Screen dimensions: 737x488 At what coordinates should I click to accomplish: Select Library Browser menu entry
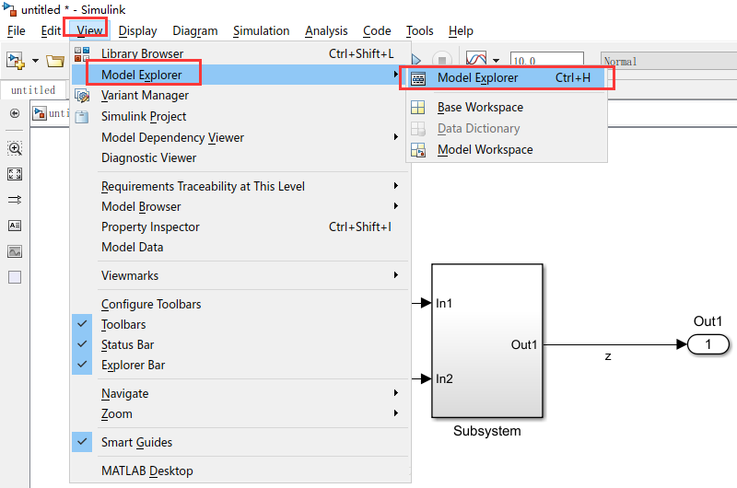(240, 54)
